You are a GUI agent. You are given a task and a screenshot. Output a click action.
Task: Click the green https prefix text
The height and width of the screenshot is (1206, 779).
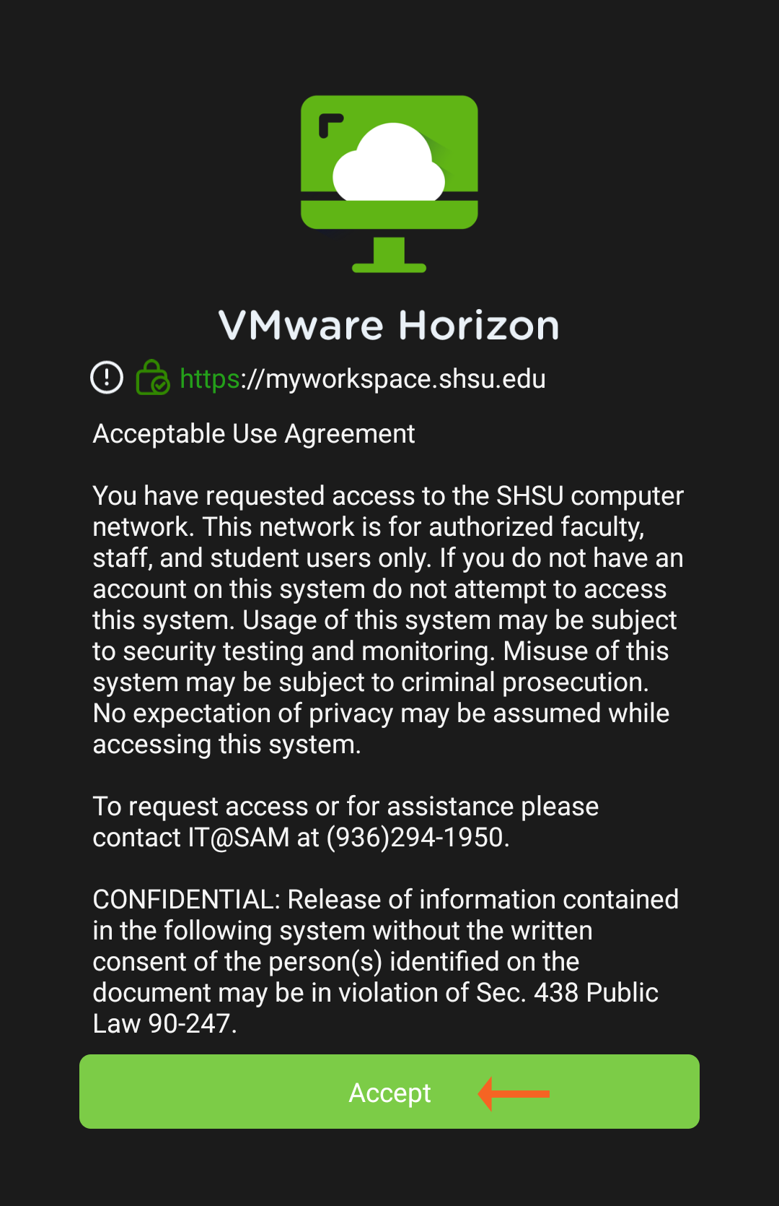pyautogui.click(x=208, y=378)
